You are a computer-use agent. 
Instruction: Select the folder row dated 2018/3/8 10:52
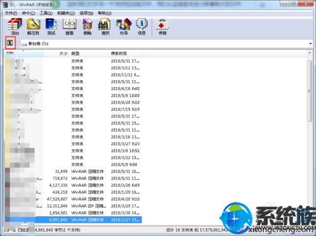73,151
